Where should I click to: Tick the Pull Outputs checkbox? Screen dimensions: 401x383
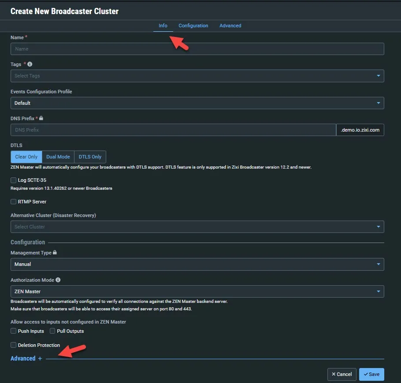coord(52,331)
